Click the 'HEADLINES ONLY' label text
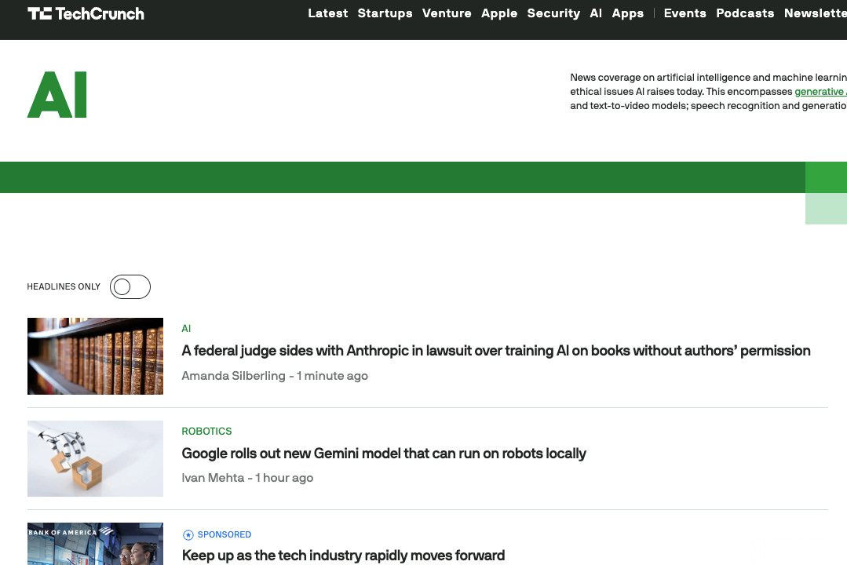The height and width of the screenshot is (565, 847). tap(64, 287)
